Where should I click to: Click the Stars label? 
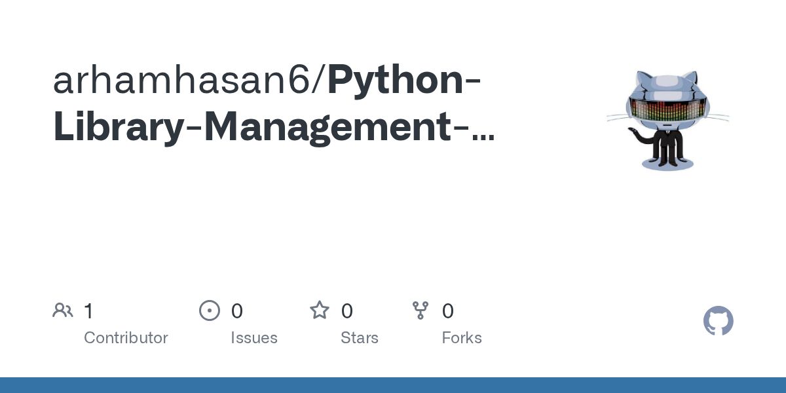[360, 338]
